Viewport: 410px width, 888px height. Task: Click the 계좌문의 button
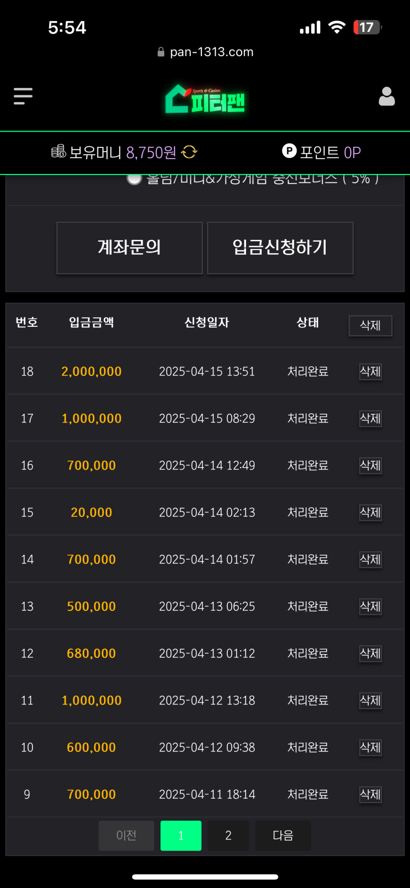(x=130, y=248)
